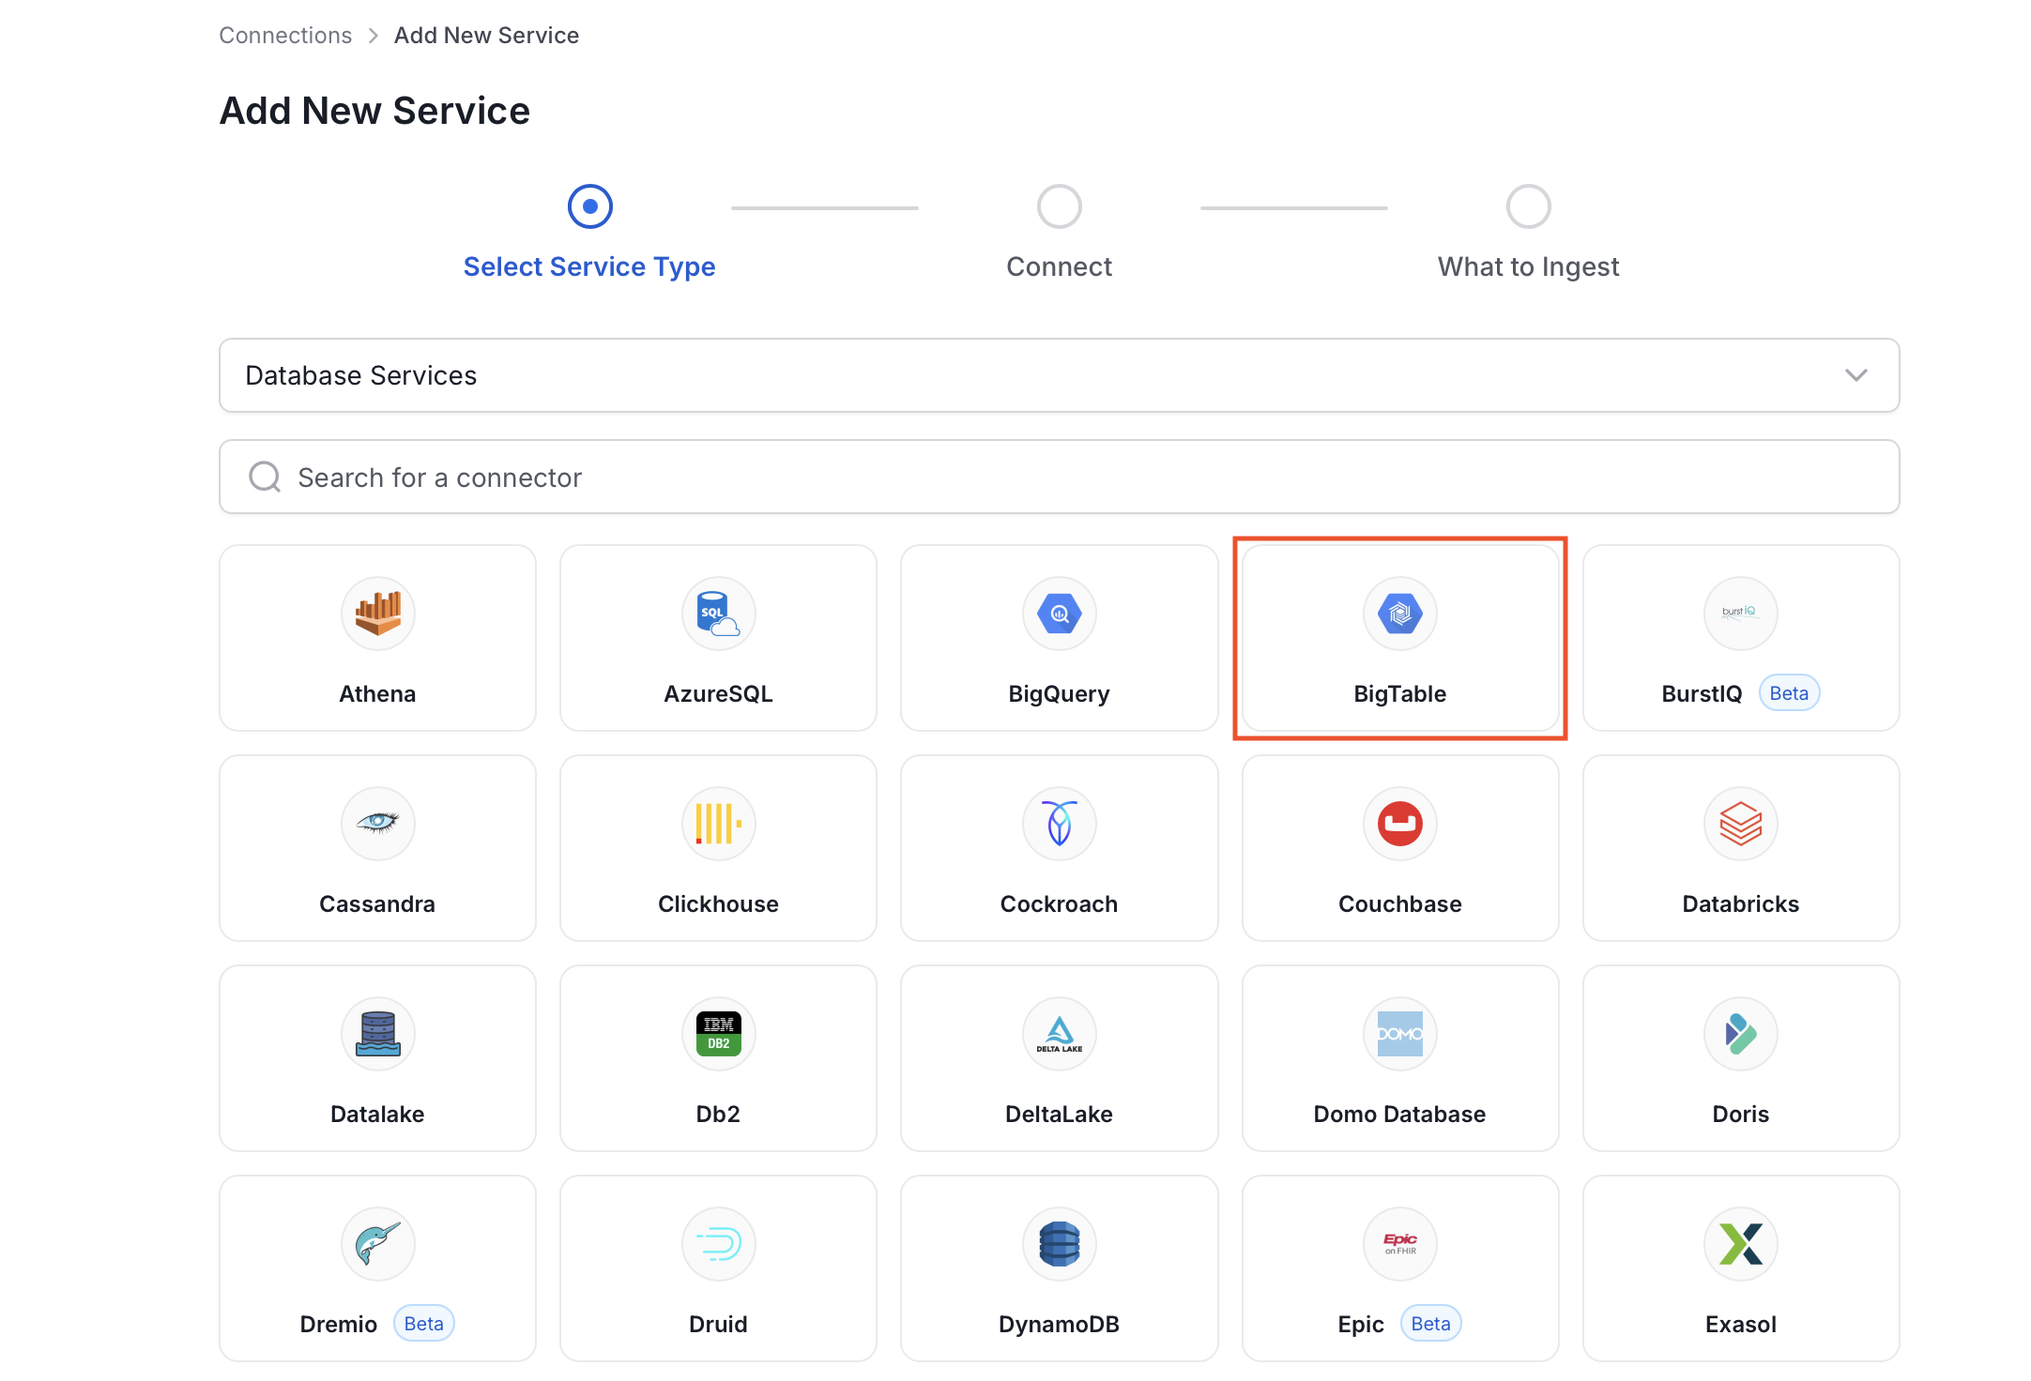
Task: Click the Add New Service page heading
Action: tap(374, 111)
